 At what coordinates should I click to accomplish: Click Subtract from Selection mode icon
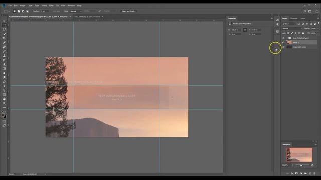pyautogui.click(x=23, y=11)
